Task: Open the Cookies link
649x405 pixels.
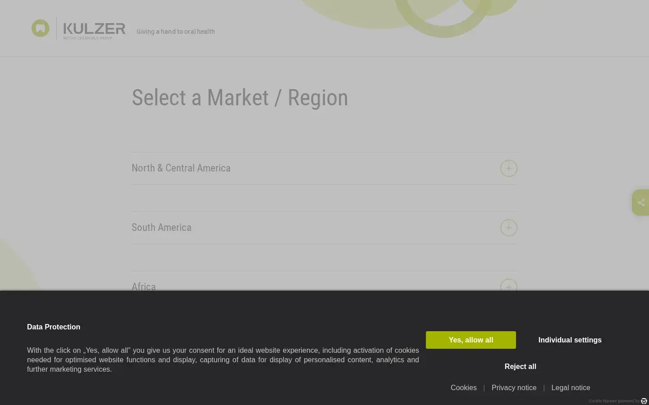Action: pyautogui.click(x=463, y=387)
